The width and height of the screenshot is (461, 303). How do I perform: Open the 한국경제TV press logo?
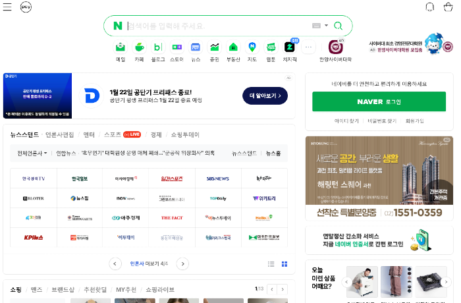tap(34, 179)
